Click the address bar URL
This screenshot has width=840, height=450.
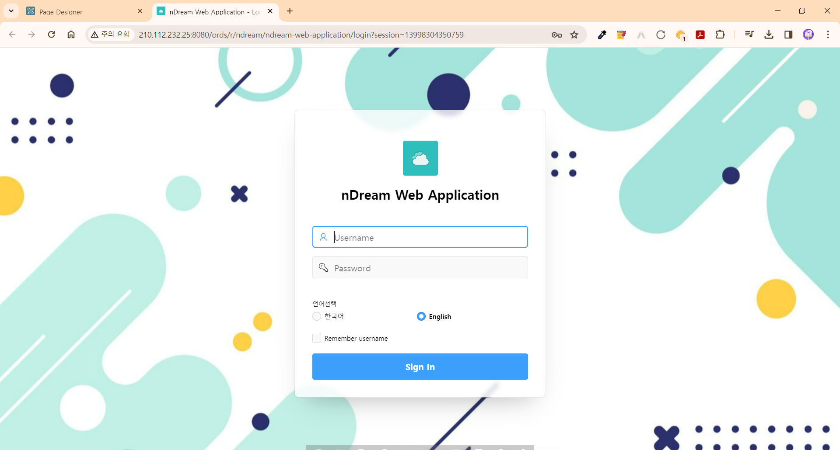coord(301,35)
